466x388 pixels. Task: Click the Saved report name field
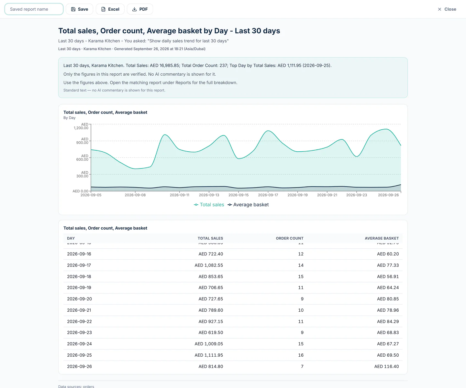(x=34, y=9)
